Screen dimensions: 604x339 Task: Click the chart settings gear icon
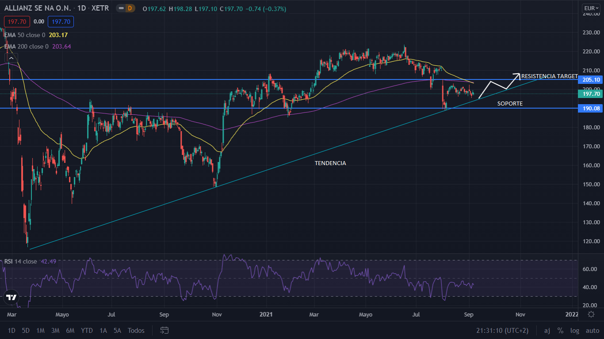point(591,314)
